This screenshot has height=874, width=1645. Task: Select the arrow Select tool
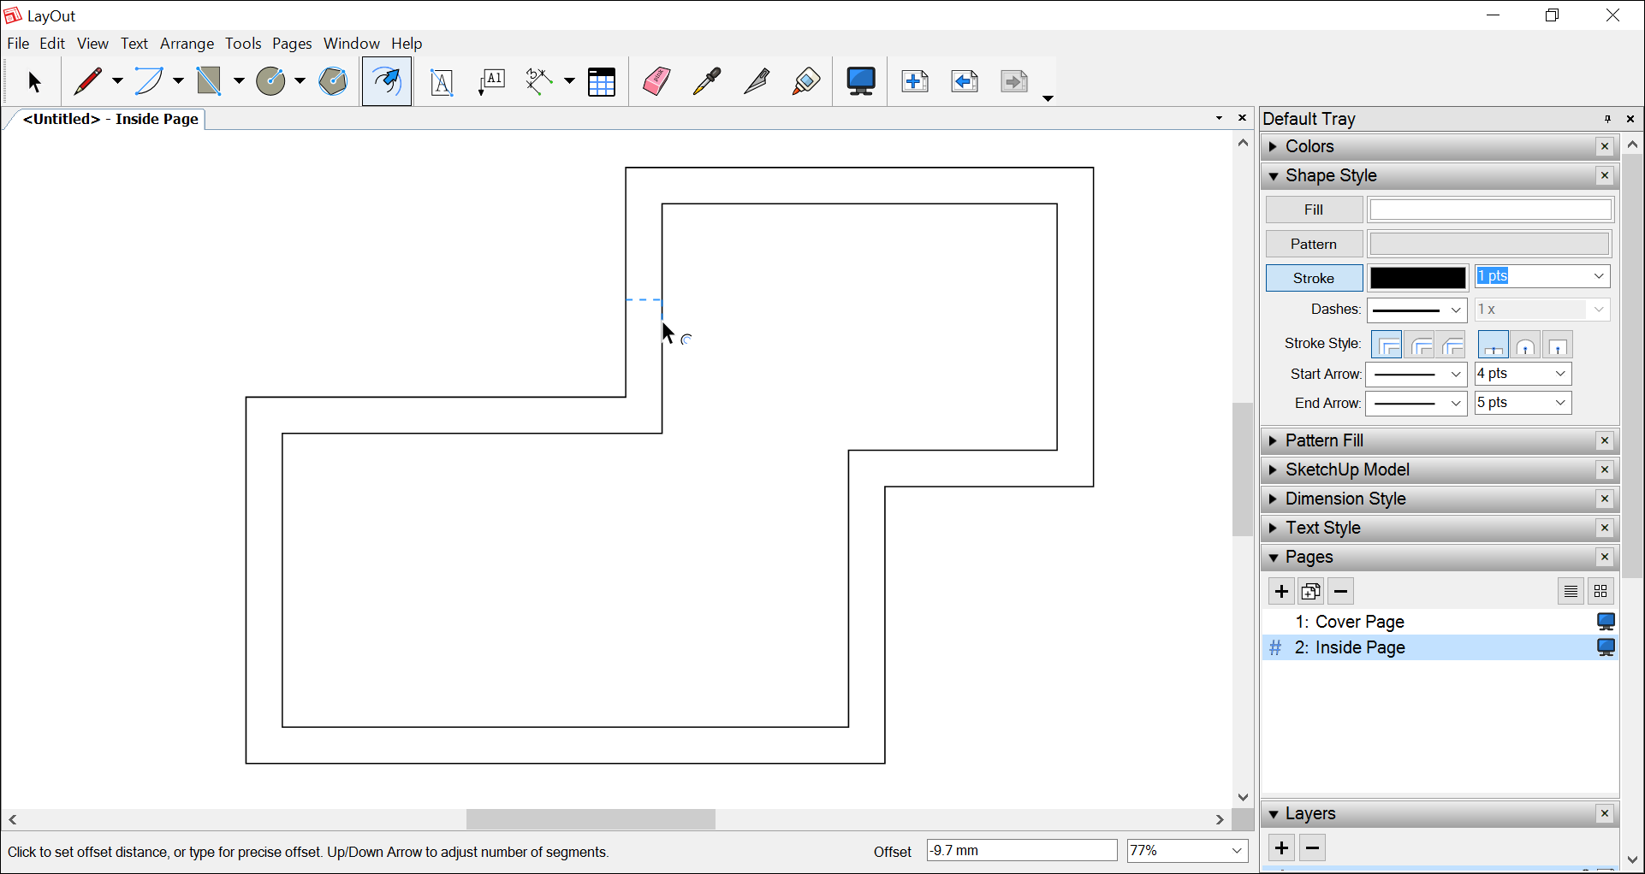(34, 82)
